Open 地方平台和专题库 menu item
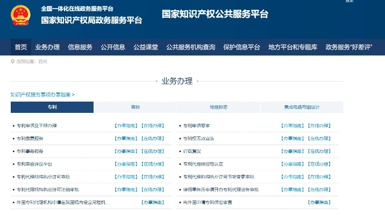This screenshot has width=385, height=215. 293,47
